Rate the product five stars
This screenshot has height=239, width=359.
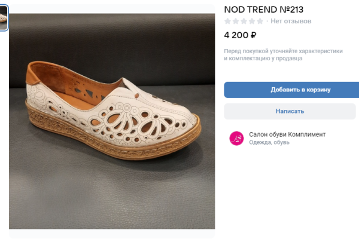(260, 22)
